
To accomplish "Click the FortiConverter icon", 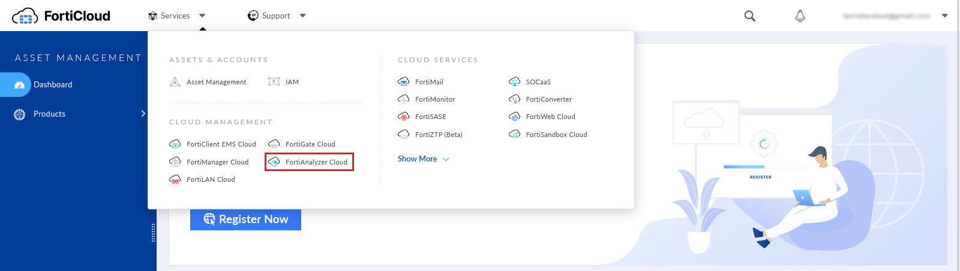I will [514, 99].
